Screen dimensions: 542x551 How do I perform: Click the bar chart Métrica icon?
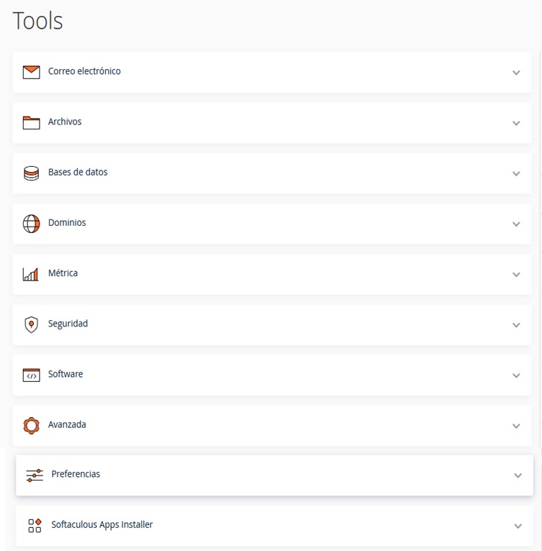tap(31, 274)
